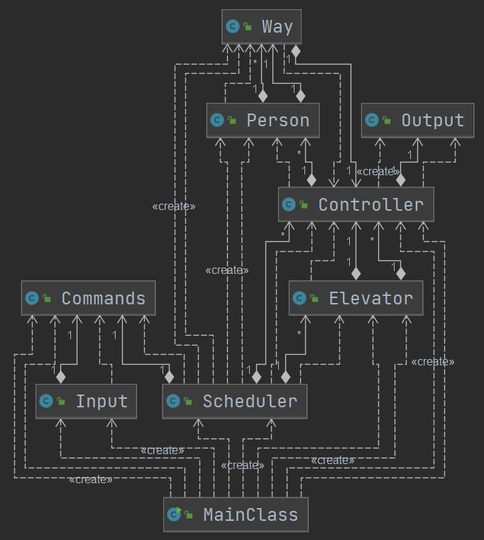Click the Input class icon
This screenshot has width=484, height=540.
click(x=46, y=401)
